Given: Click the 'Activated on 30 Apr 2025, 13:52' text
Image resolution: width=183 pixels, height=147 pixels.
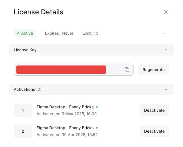Looking at the screenshot, I should click(67, 135).
